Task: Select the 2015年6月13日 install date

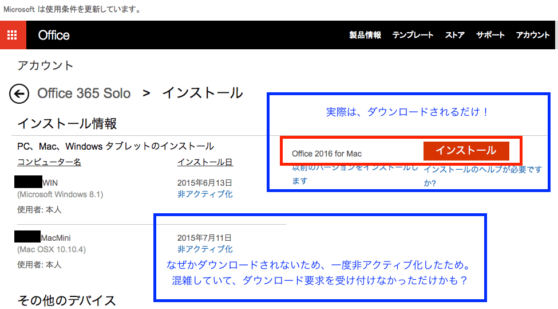Action: click(205, 183)
